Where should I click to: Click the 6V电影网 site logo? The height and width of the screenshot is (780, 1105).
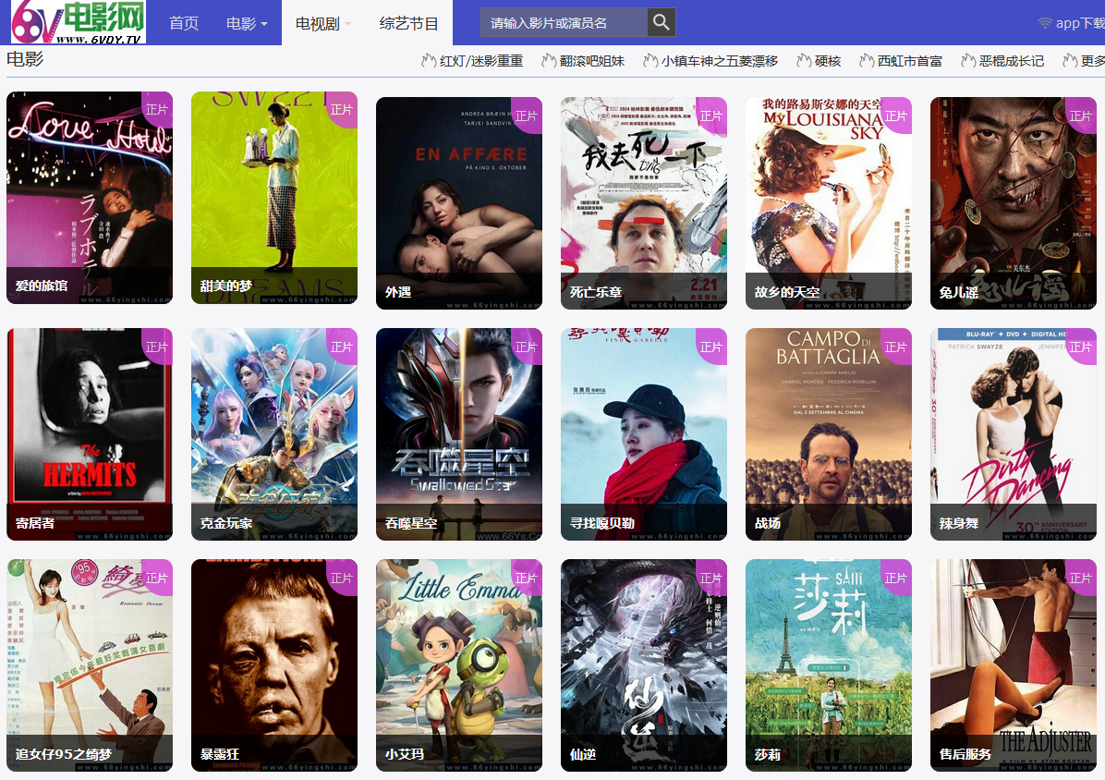pos(79,22)
